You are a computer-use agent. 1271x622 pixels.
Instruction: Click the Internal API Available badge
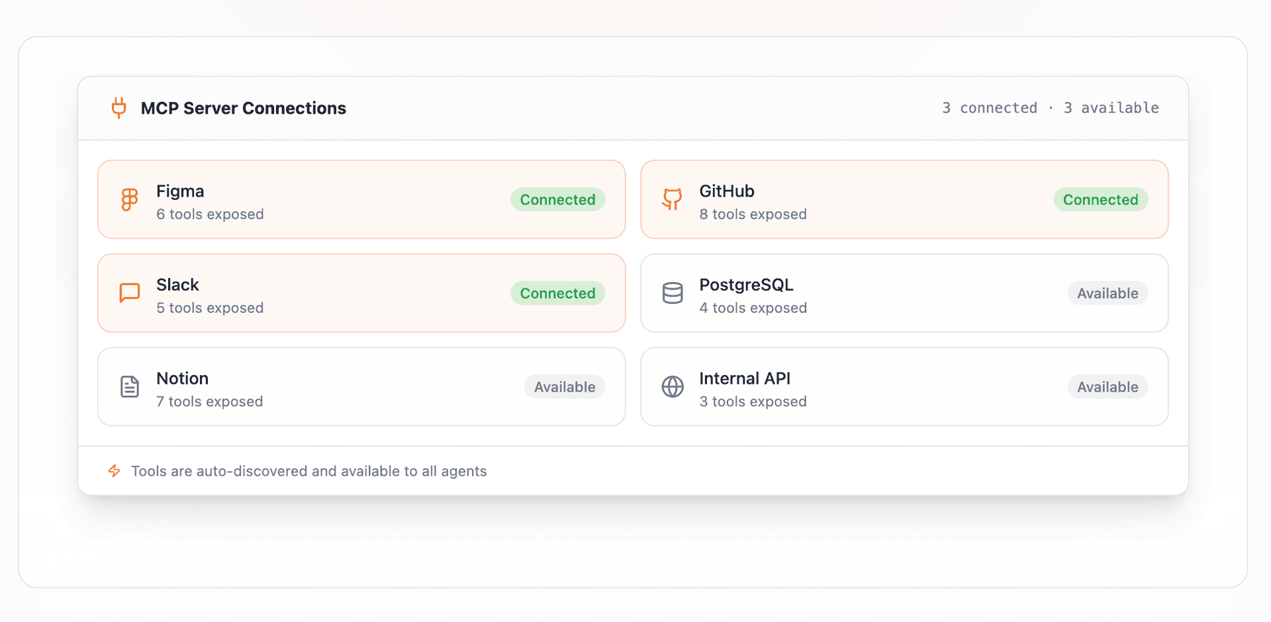coord(1107,386)
